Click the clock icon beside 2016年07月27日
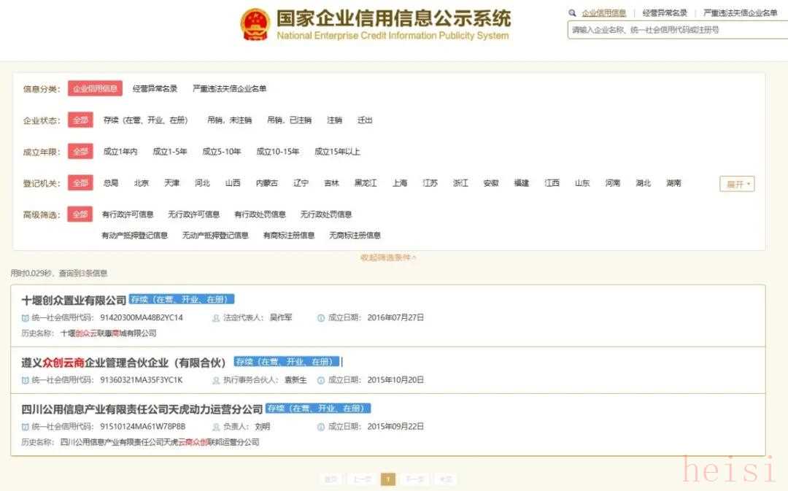Viewport: 788px width, 491px height. (x=321, y=318)
